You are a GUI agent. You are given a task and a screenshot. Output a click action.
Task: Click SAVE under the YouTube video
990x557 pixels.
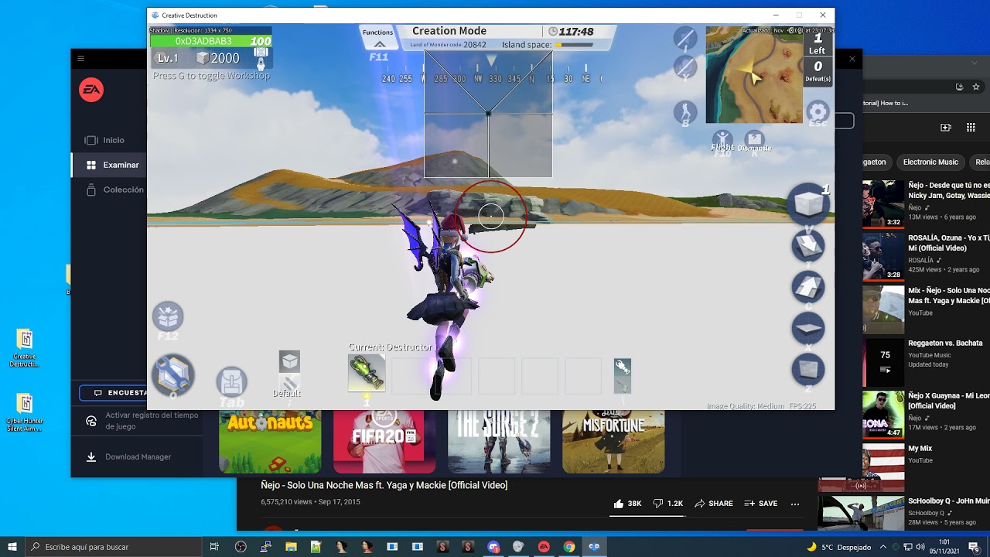click(x=761, y=504)
